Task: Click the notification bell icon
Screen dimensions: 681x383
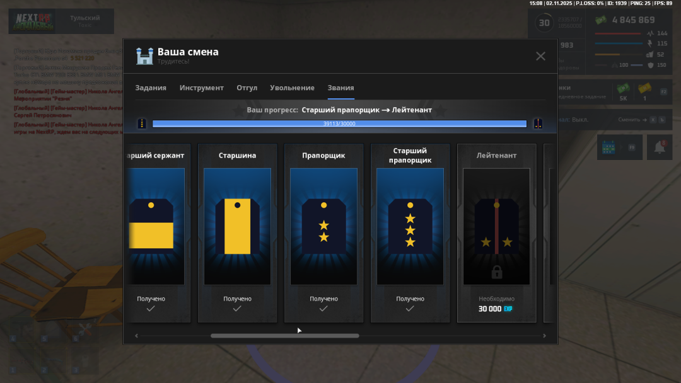Action: [x=660, y=147]
